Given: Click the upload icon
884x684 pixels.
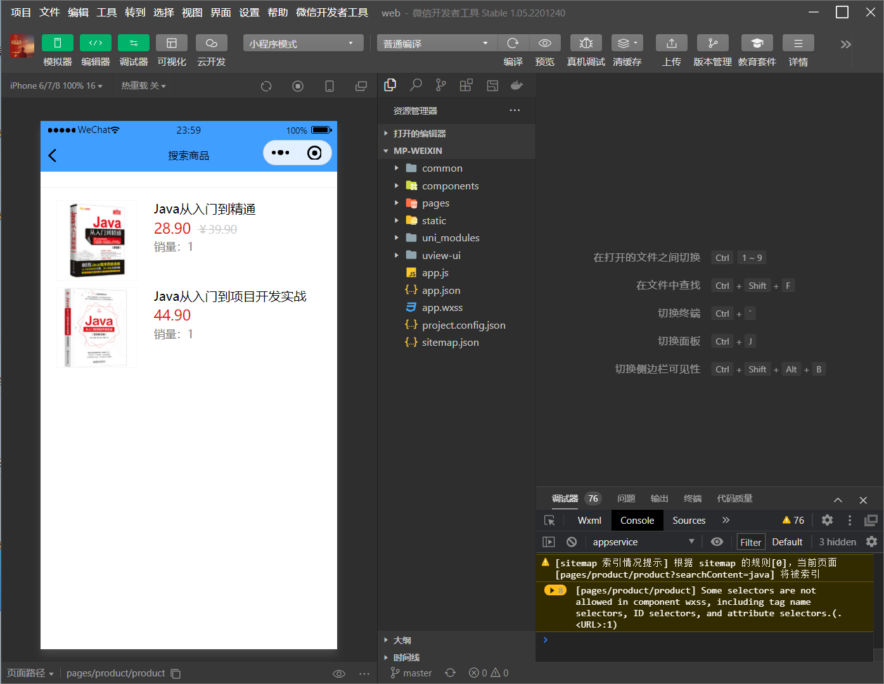Looking at the screenshot, I should 672,43.
